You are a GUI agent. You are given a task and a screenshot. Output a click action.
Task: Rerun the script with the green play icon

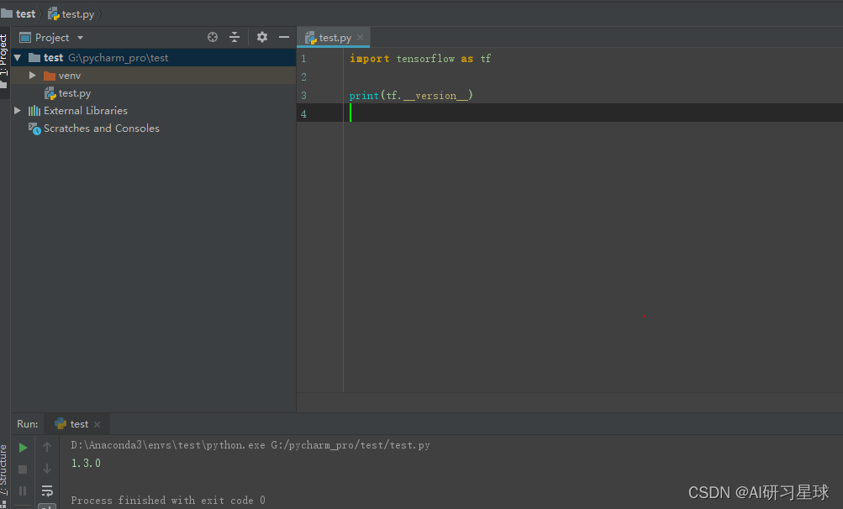tap(23, 447)
